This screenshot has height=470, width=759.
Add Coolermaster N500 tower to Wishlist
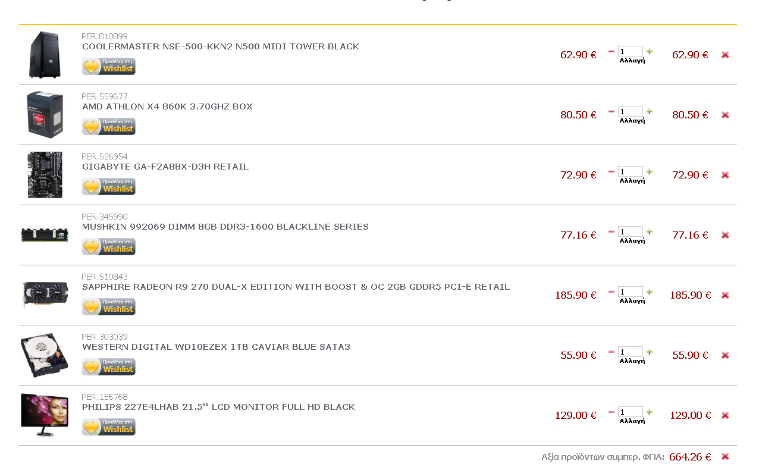[109, 66]
